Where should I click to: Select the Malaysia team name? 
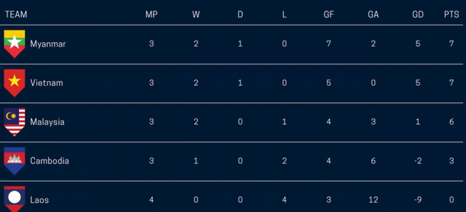point(47,122)
